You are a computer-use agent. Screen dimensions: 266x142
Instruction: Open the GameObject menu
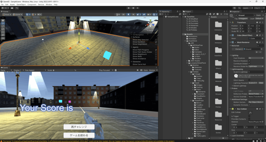point(21,5)
